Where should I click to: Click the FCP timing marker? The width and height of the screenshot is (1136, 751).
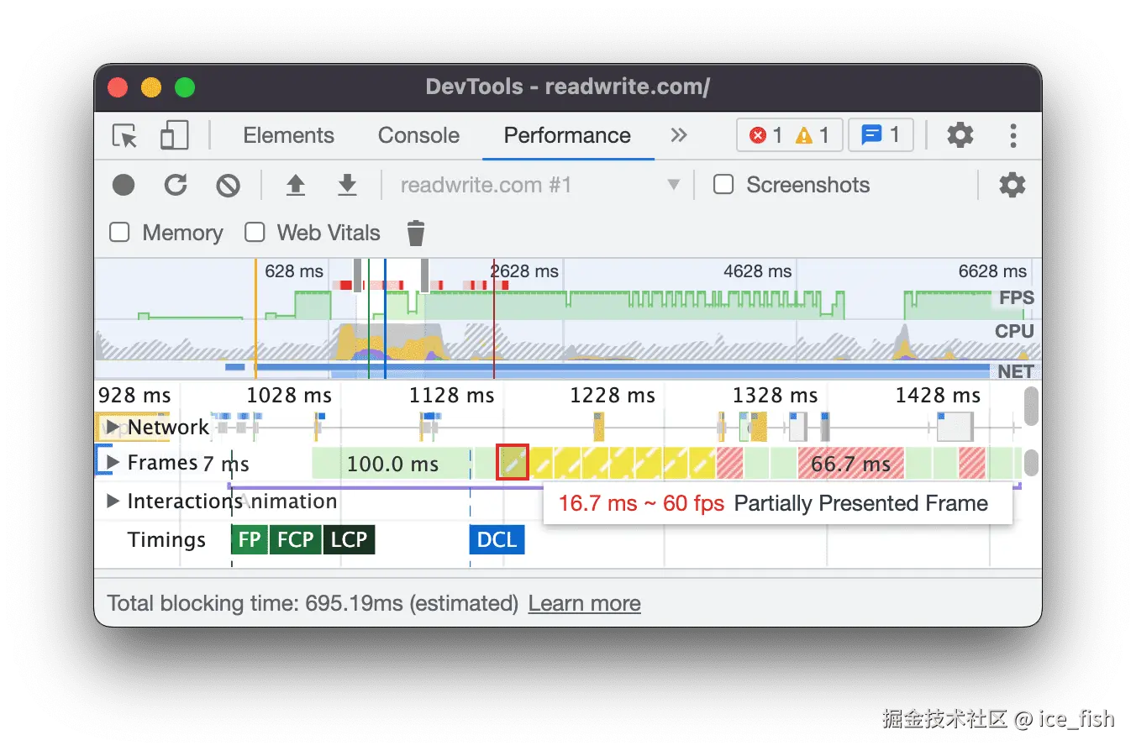[x=295, y=539]
